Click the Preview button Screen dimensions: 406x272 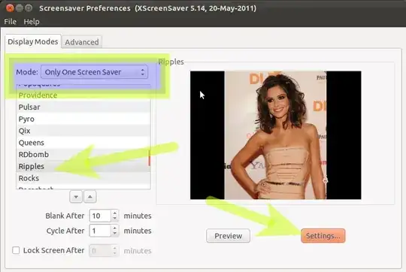point(228,236)
